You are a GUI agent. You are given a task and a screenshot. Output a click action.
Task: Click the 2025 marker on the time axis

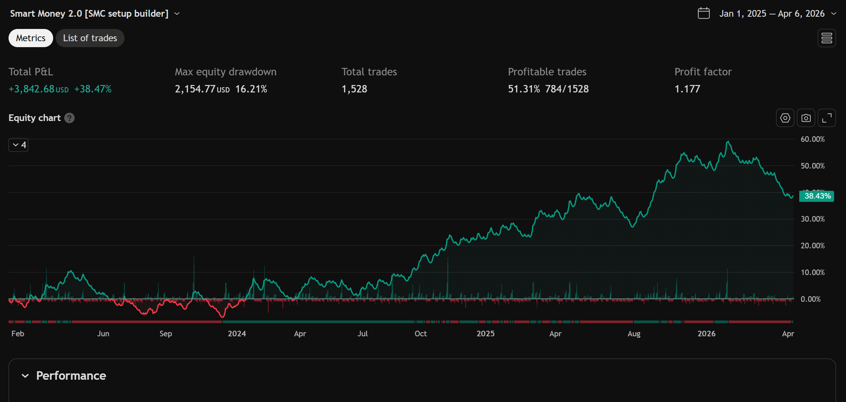point(485,334)
